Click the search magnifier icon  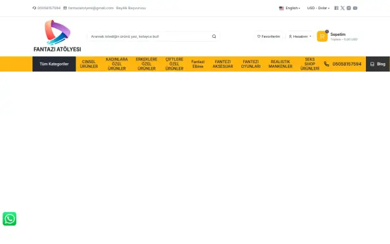pyautogui.click(x=214, y=36)
